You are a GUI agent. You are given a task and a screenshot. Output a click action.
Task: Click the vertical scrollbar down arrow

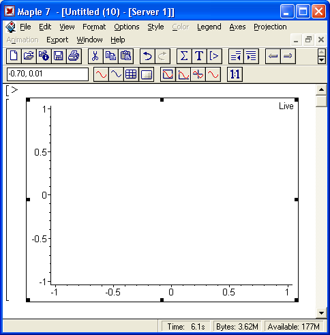(321, 313)
